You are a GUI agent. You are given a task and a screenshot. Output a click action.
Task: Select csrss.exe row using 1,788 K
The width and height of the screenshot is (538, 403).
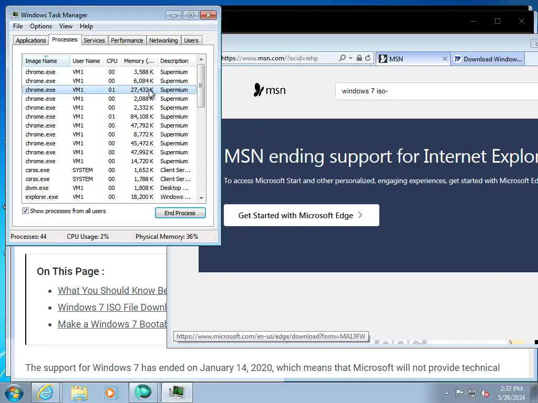109,179
